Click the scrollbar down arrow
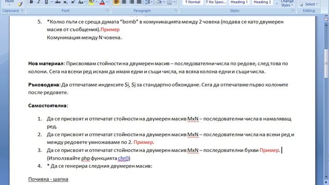This screenshot has width=329, height=185. [x=326, y=177]
